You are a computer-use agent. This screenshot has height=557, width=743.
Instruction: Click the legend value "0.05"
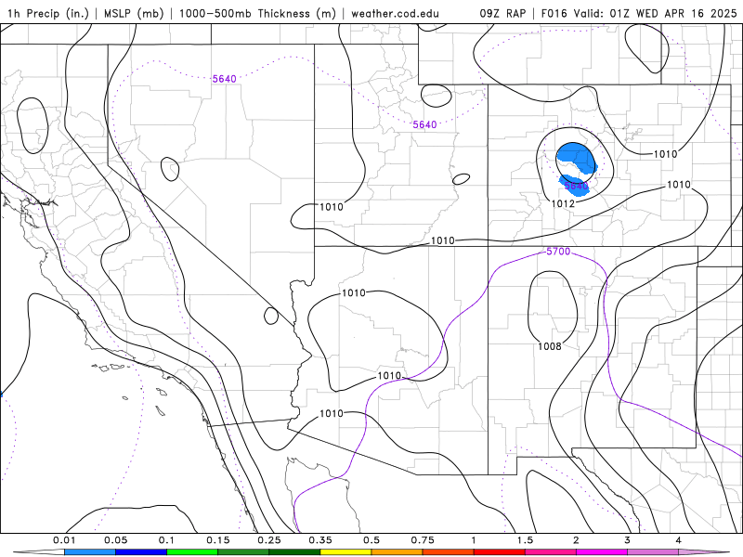115,540
